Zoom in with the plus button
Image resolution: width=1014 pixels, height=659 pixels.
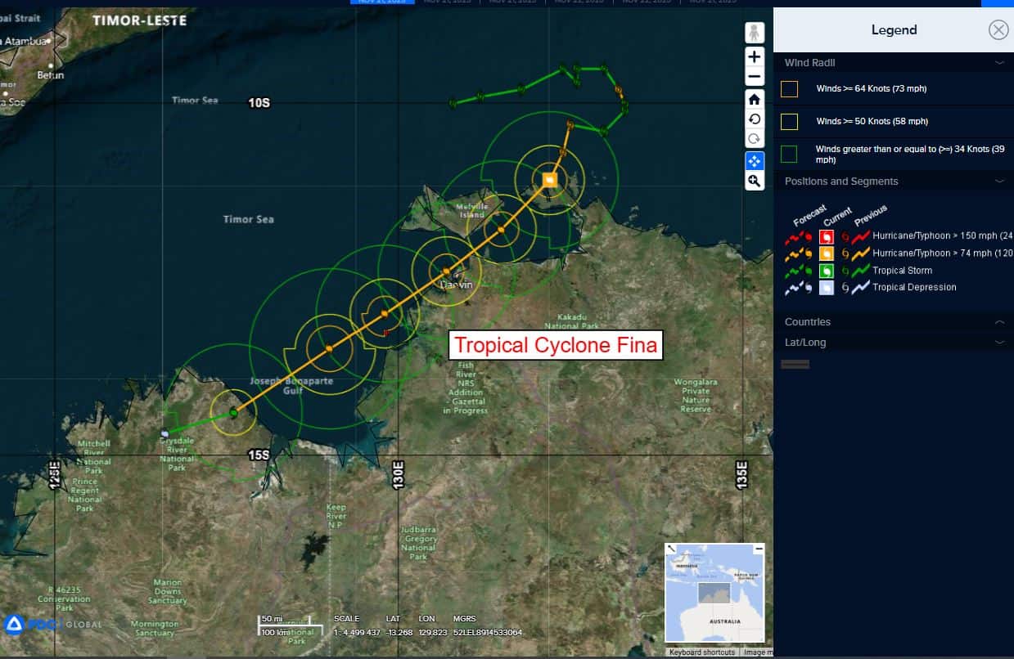point(754,56)
